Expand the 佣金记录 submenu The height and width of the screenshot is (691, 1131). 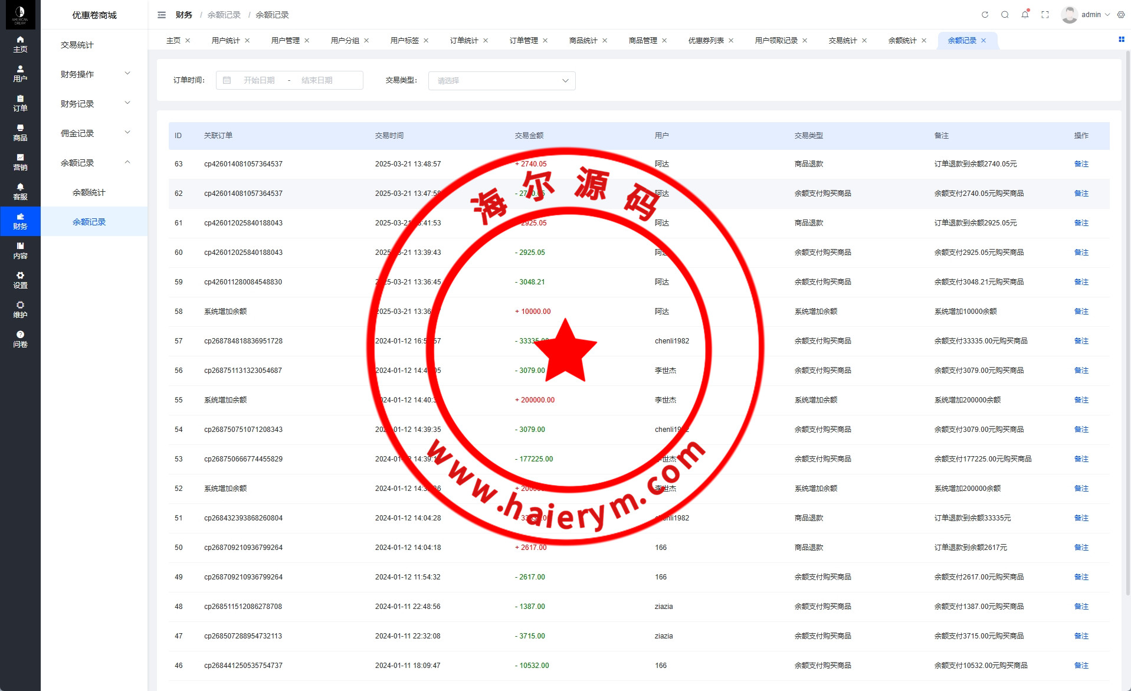pyautogui.click(x=94, y=133)
